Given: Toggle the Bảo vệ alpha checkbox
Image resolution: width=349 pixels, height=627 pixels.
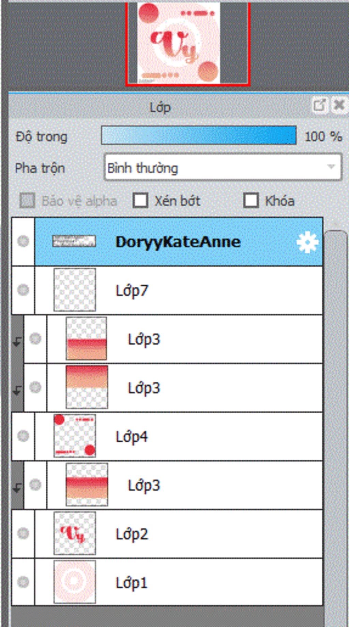Looking at the screenshot, I should coord(27,201).
